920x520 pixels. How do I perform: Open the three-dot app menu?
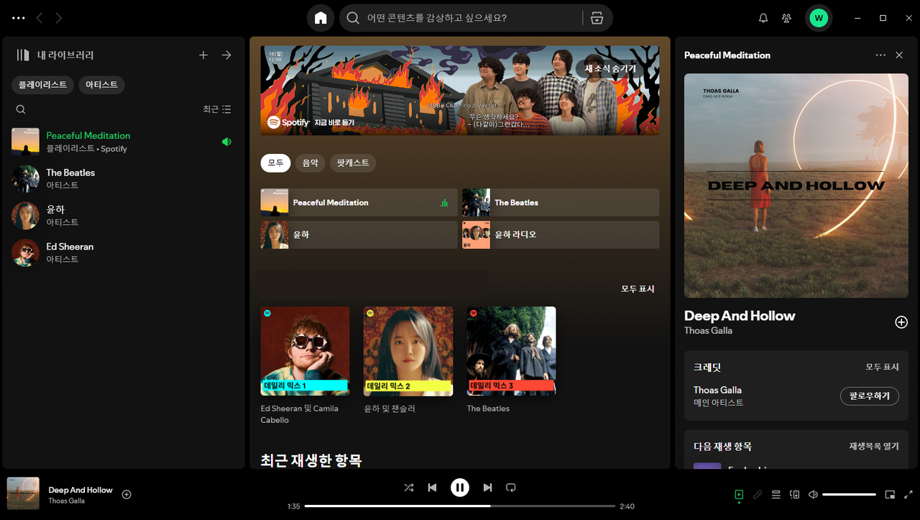19,18
